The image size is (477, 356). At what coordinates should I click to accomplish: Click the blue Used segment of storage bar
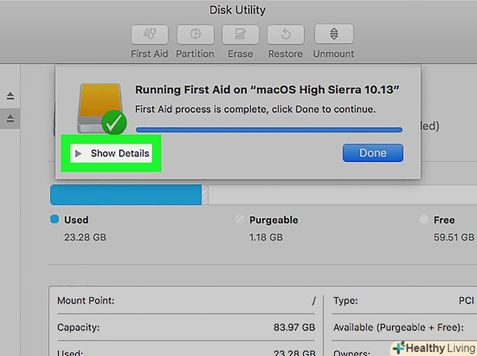coord(125,194)
